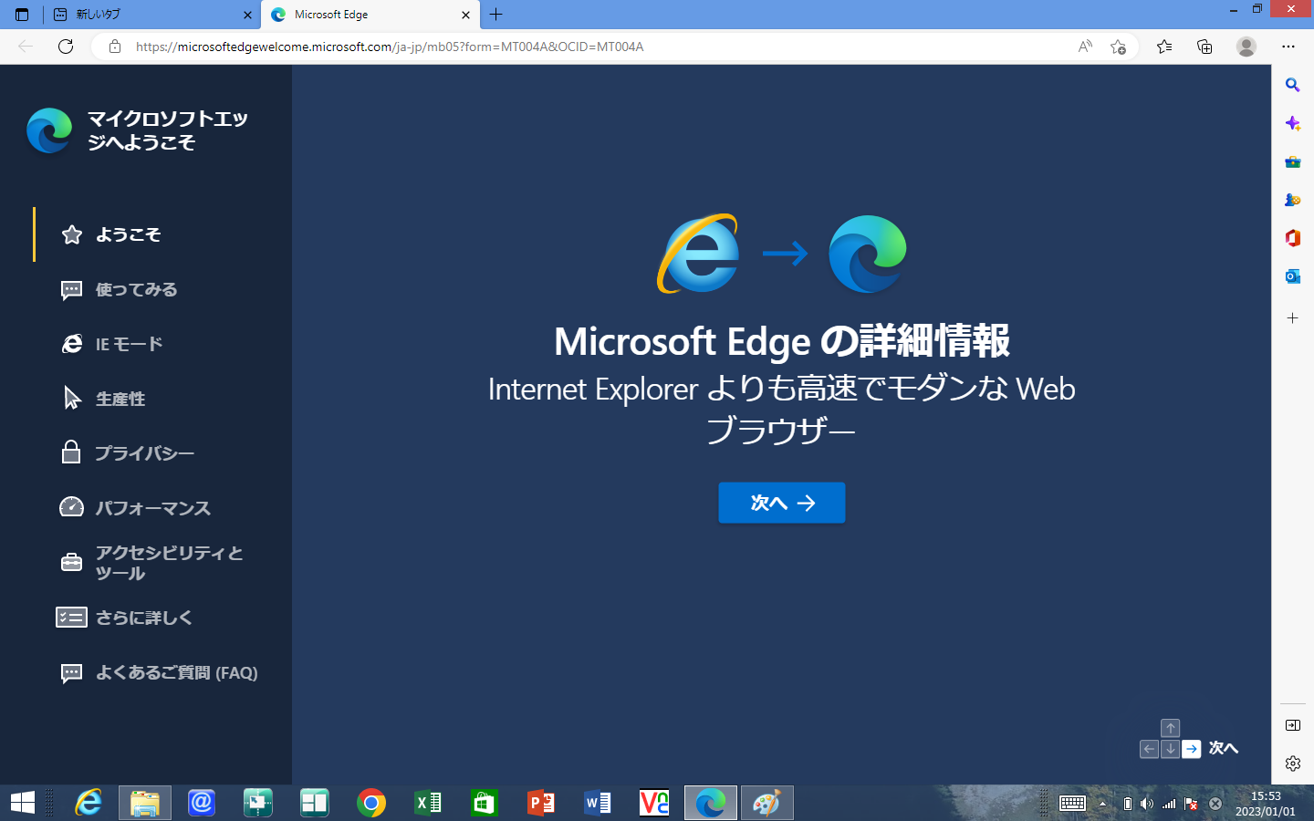Screen dimensions: 1314x821
Task: Select ようこそ in the left menu
Action: [128, 234]
